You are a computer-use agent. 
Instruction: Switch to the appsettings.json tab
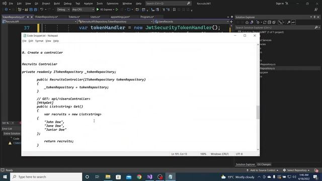120,17
